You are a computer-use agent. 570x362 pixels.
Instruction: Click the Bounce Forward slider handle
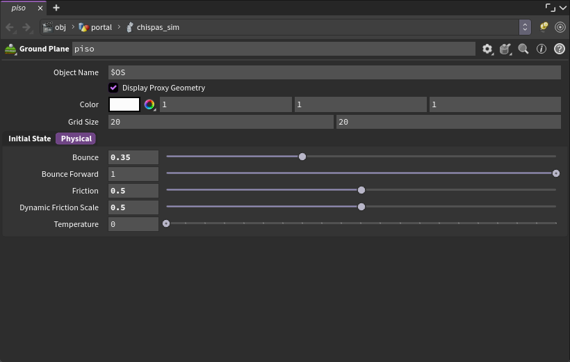click(x=556, y=174)
